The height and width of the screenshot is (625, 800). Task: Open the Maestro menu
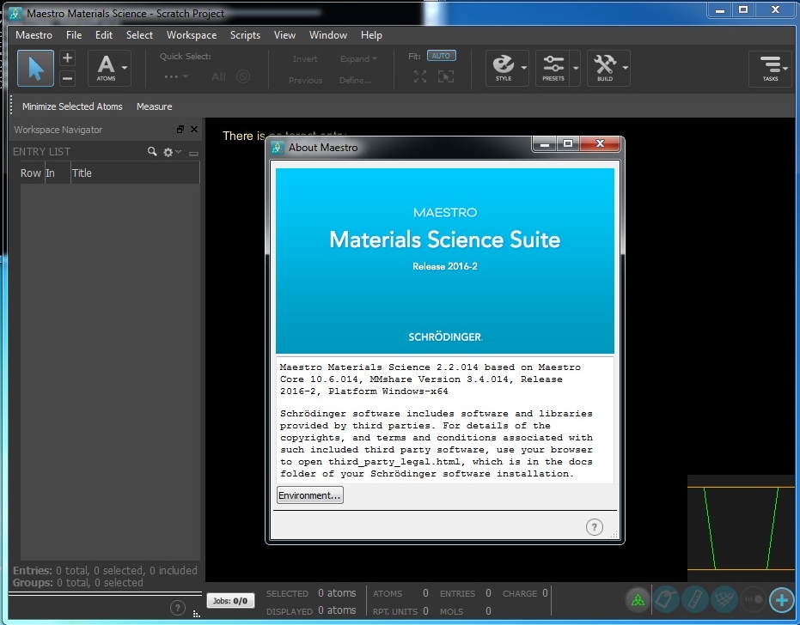(34, 35)
